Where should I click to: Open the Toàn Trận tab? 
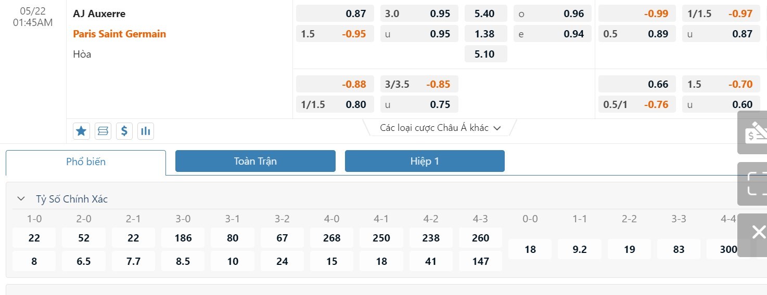click(x=255, y=161)
